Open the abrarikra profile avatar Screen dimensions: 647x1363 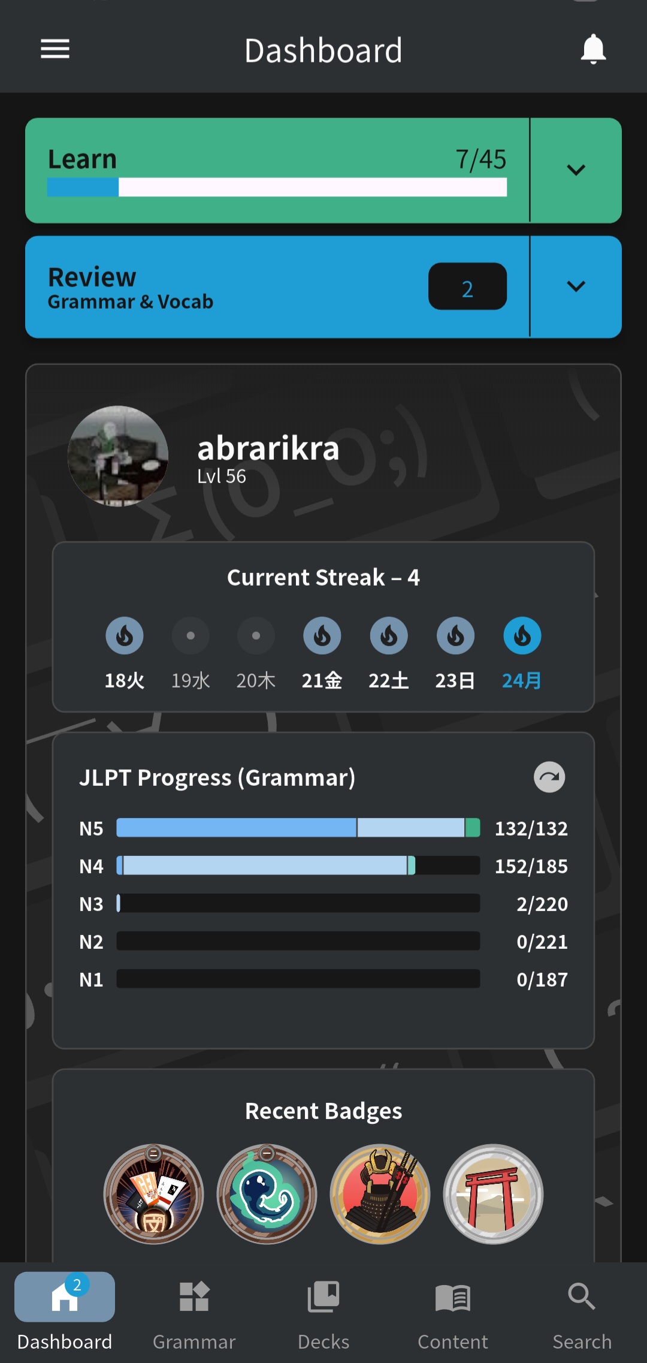click(x=117, y=456)
